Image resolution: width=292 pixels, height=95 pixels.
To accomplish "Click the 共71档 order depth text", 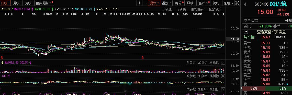I will 249,37.
